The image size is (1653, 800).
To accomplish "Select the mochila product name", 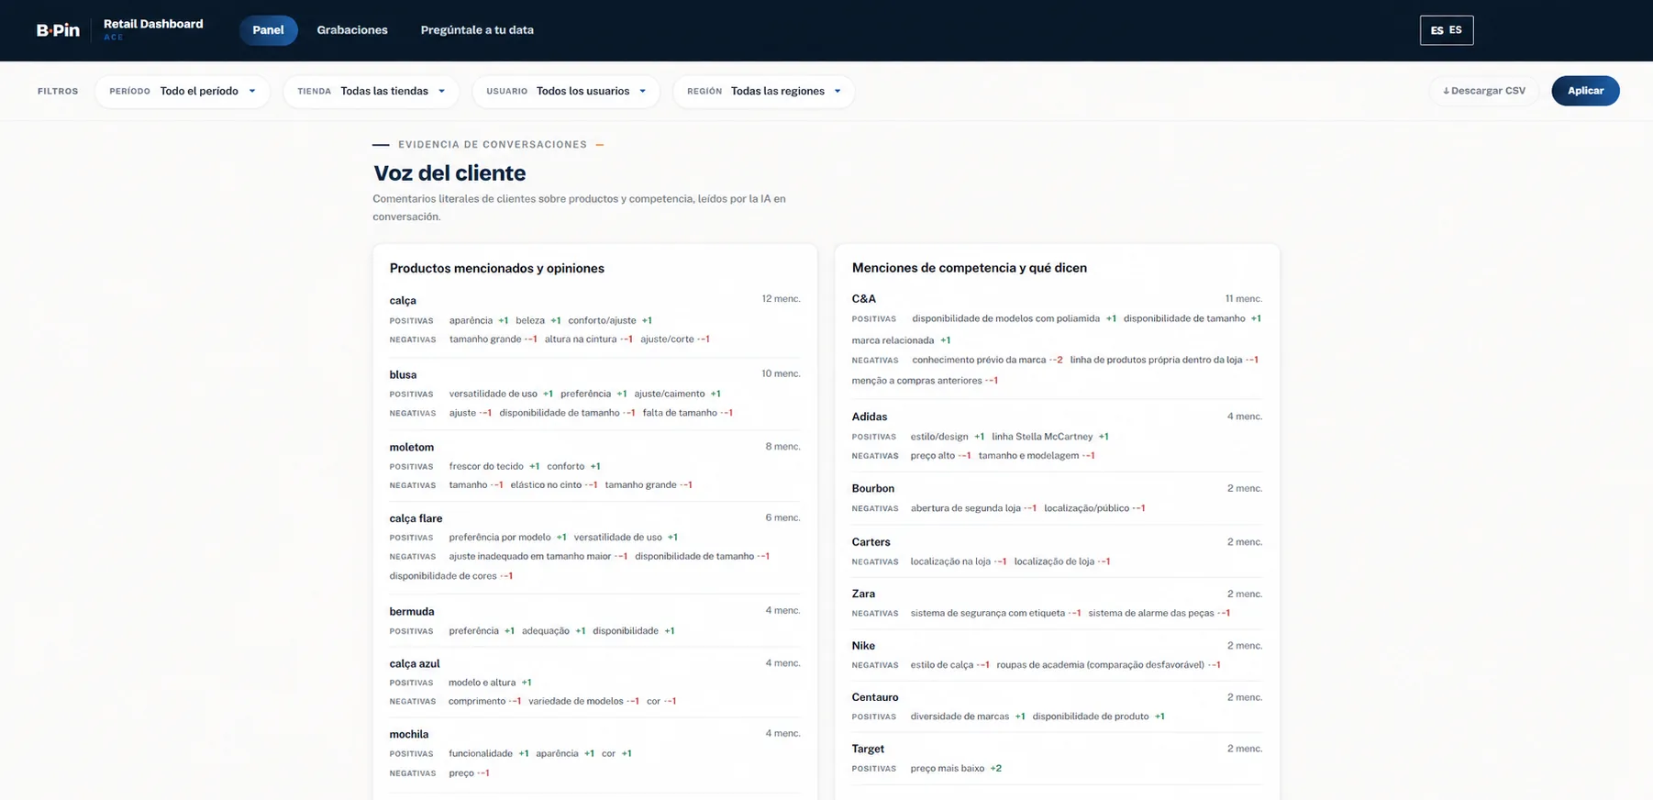I will 409,734.
